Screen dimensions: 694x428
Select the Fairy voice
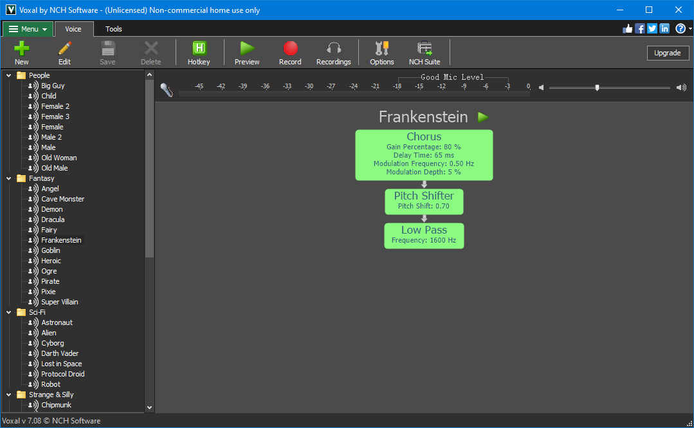click(x=49, y=230)
